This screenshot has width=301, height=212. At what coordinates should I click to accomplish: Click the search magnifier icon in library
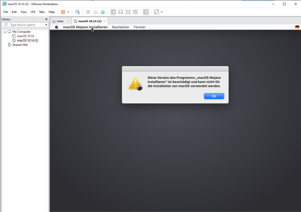tap(6, 25)
